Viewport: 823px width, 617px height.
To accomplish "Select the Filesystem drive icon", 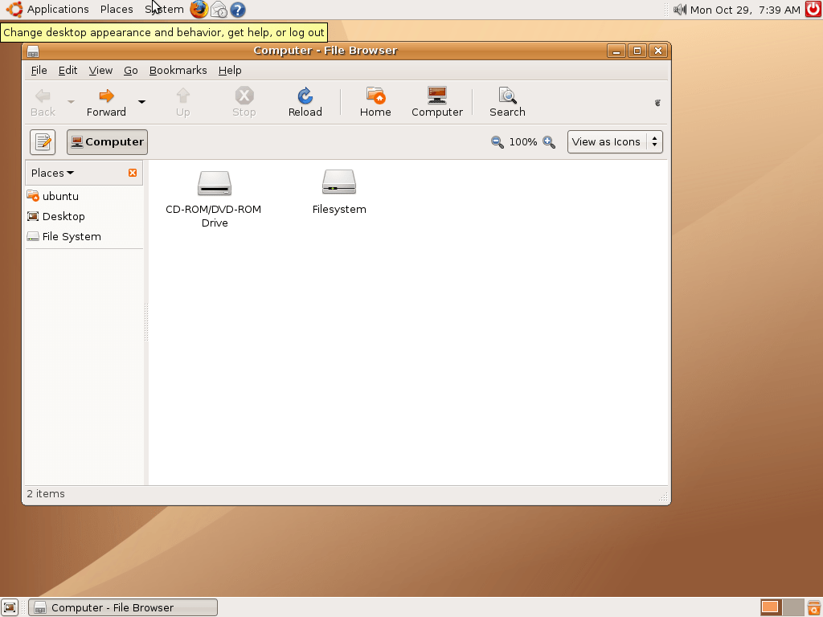I will [338, 182].
